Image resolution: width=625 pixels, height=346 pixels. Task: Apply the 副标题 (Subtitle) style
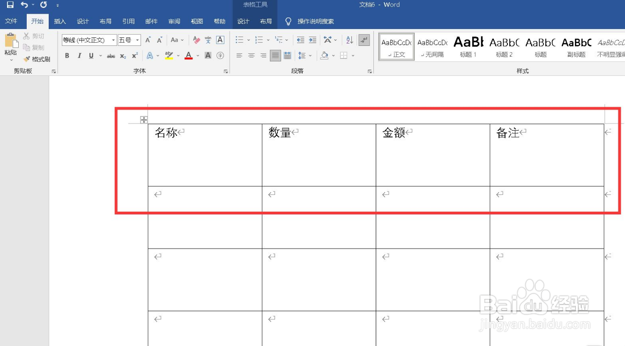pos(576,47)
